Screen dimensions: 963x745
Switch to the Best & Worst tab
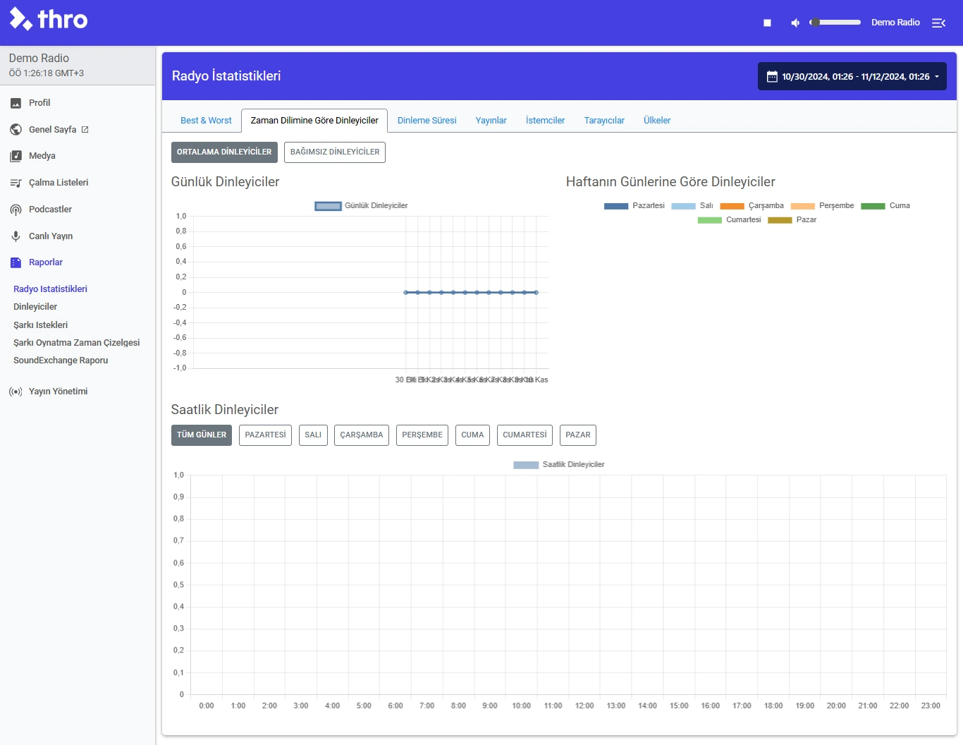(x=206, y=121)
